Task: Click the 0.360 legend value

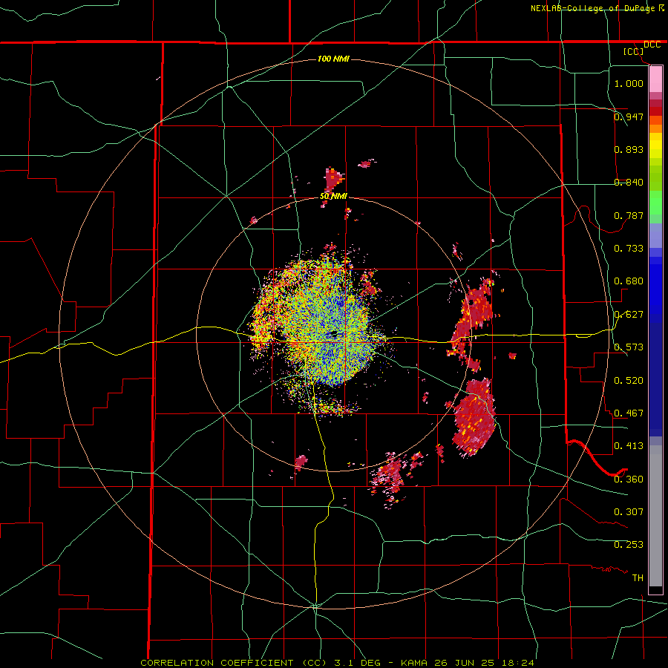Action: tap(629, 479)
